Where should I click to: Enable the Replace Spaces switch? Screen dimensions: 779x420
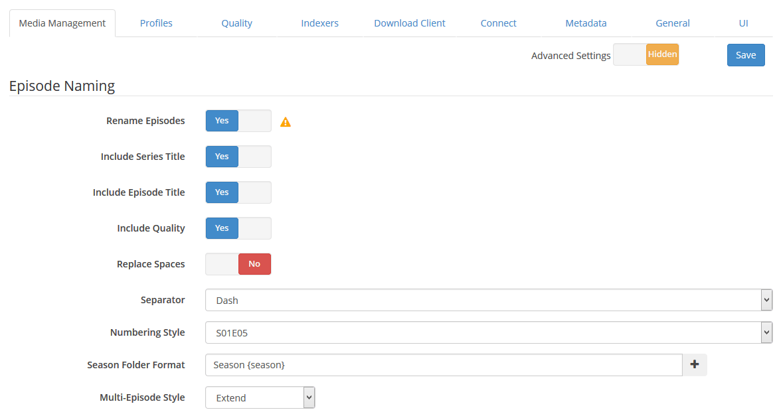point(238,264)
